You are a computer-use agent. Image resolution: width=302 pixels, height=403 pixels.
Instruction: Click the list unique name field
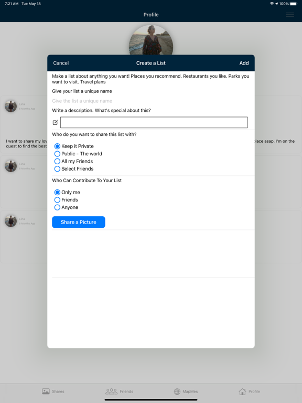pos(151,101)
